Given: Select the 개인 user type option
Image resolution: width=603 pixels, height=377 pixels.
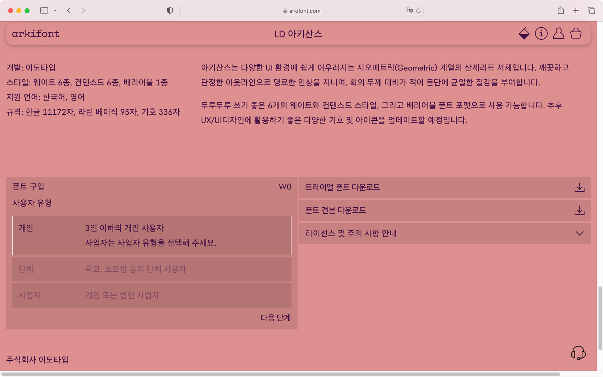Looking at the screenshot, I should click(152, 235).
